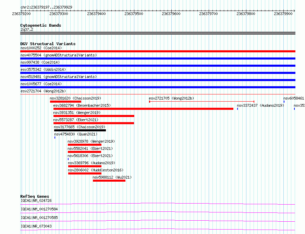Screen dimensions: 305x234
Task: Open the IQCA1|NM_024726 transcript label
Action: coord(36,200)
